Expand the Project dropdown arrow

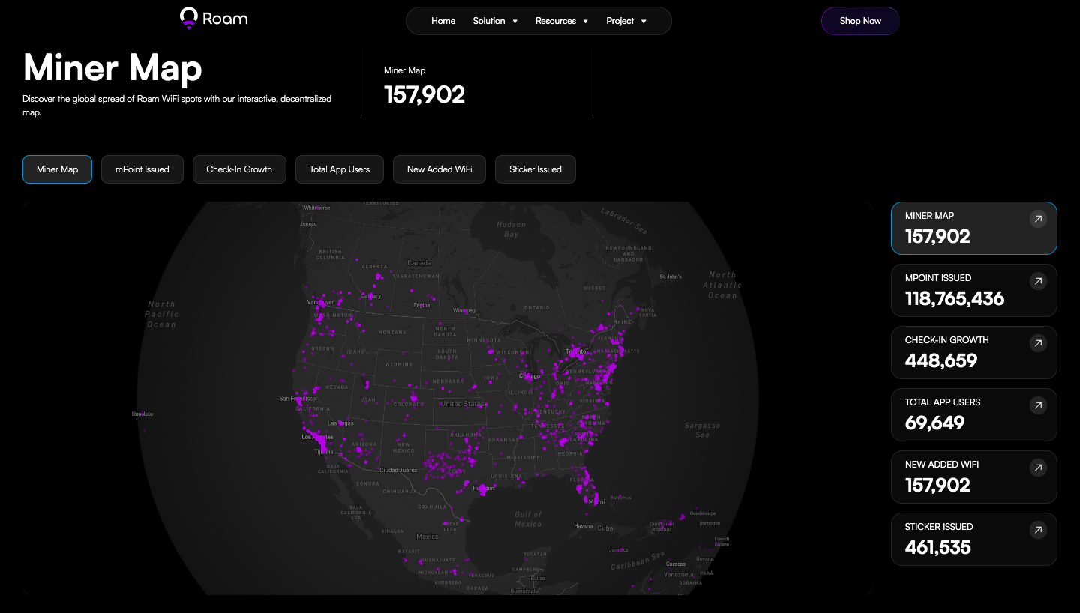(x=643, y=22)
